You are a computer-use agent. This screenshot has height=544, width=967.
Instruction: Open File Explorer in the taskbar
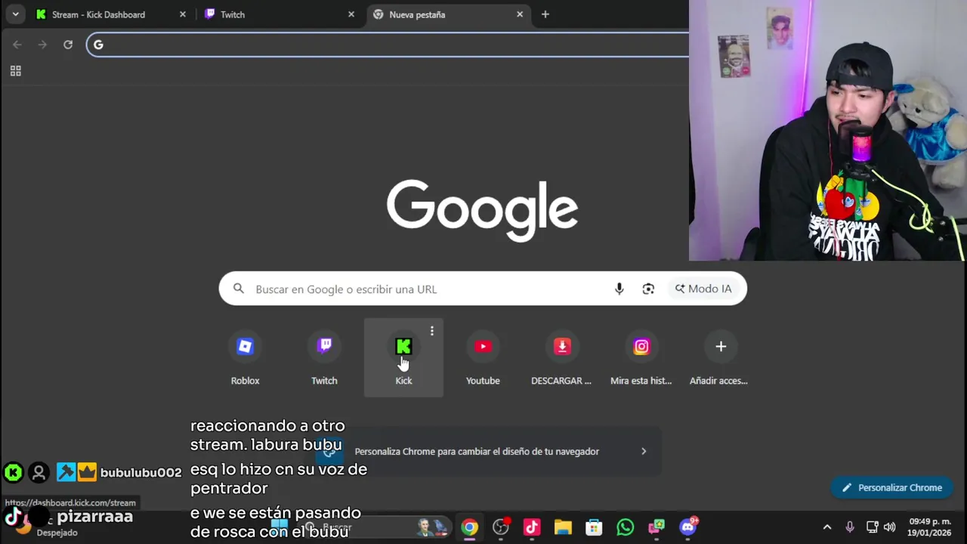point(563,527)
